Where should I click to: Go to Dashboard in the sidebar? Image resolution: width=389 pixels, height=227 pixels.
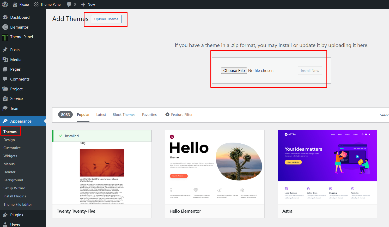point(20,17)
